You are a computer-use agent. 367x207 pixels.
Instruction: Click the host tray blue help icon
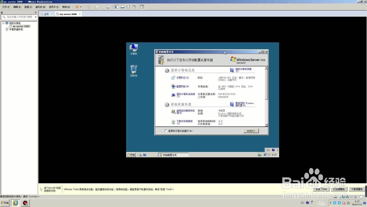coord(308,203)
